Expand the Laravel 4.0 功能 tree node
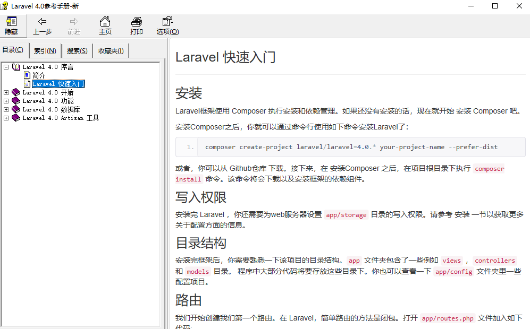 tap(6, 101)
